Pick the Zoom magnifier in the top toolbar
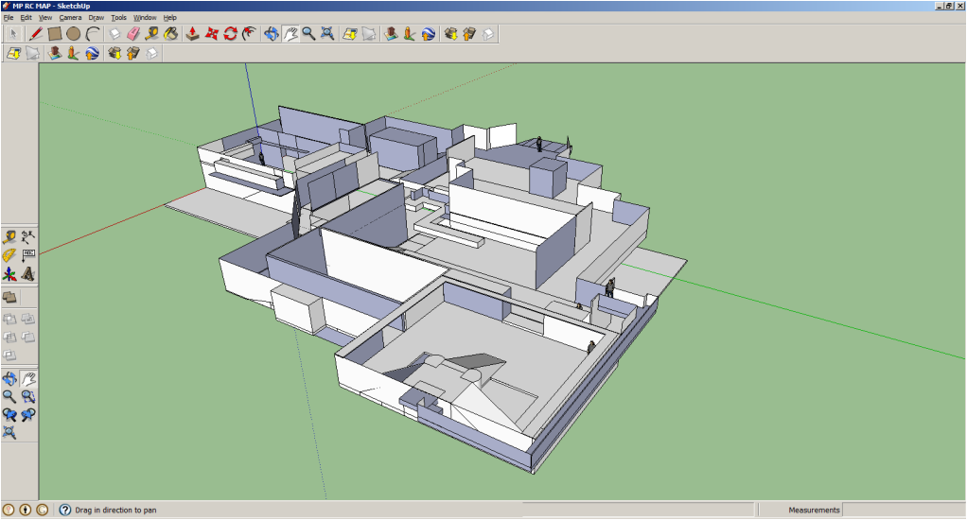 (309, 34)
